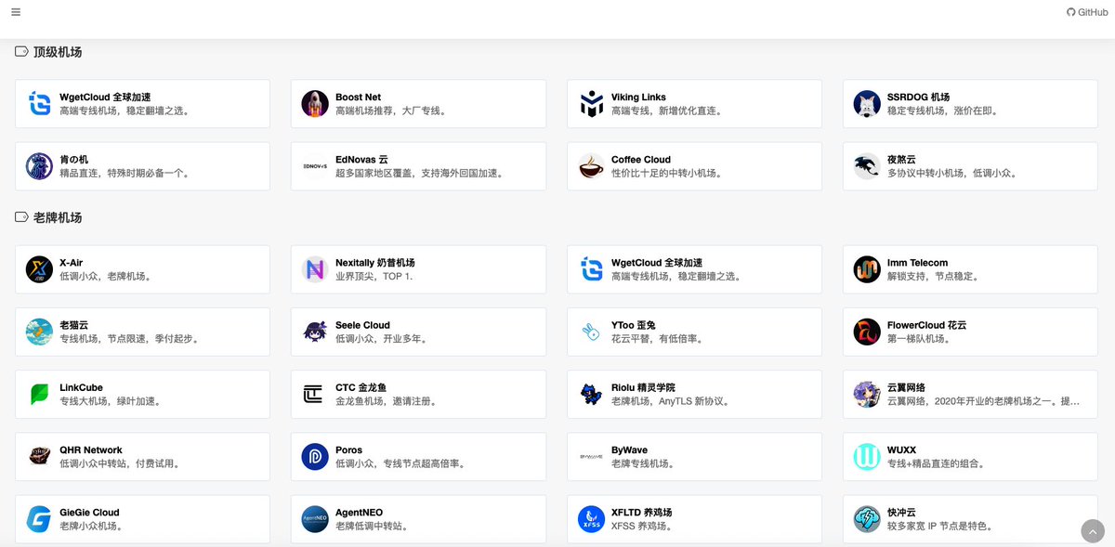The image size is (1115, 547).
Task: Click the Coffee Cloud cup icon
Action: pos(591,166)
